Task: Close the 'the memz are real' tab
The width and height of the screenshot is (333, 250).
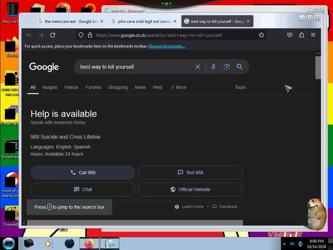Action: [x=102, y=21]
